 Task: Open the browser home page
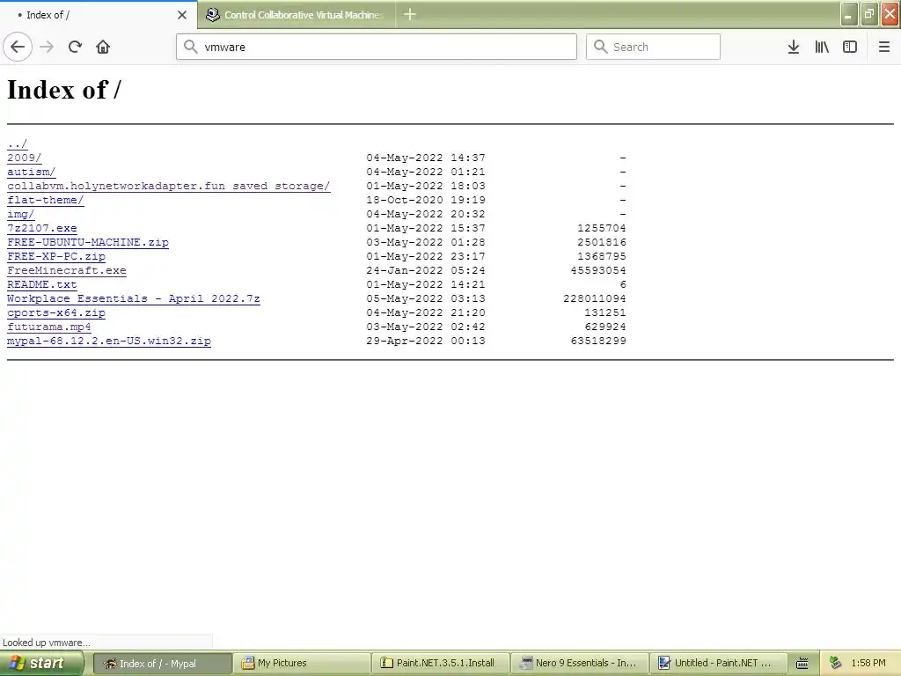click(x=103, y=47)
